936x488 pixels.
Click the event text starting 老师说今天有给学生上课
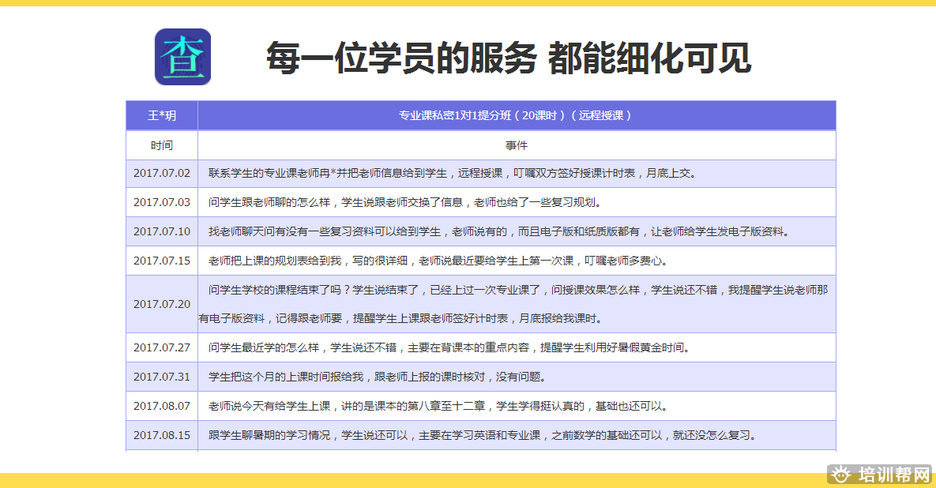tap(438, 406)
